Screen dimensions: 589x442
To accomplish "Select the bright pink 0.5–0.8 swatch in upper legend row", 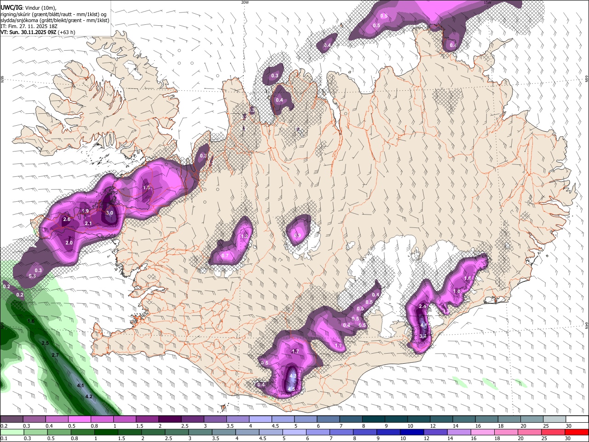I will tap(80, 419).
